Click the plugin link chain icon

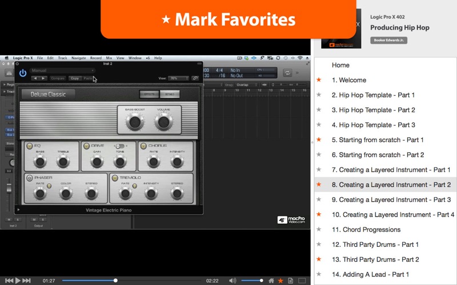tap(195, 78)
